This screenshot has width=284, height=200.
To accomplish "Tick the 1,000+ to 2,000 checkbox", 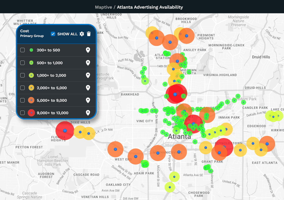I will [x=22, y=75].
